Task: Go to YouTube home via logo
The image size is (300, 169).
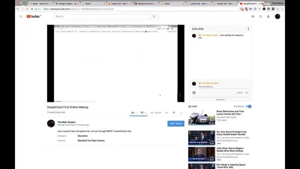Action: pyautogui.click(x=34, y=16)
